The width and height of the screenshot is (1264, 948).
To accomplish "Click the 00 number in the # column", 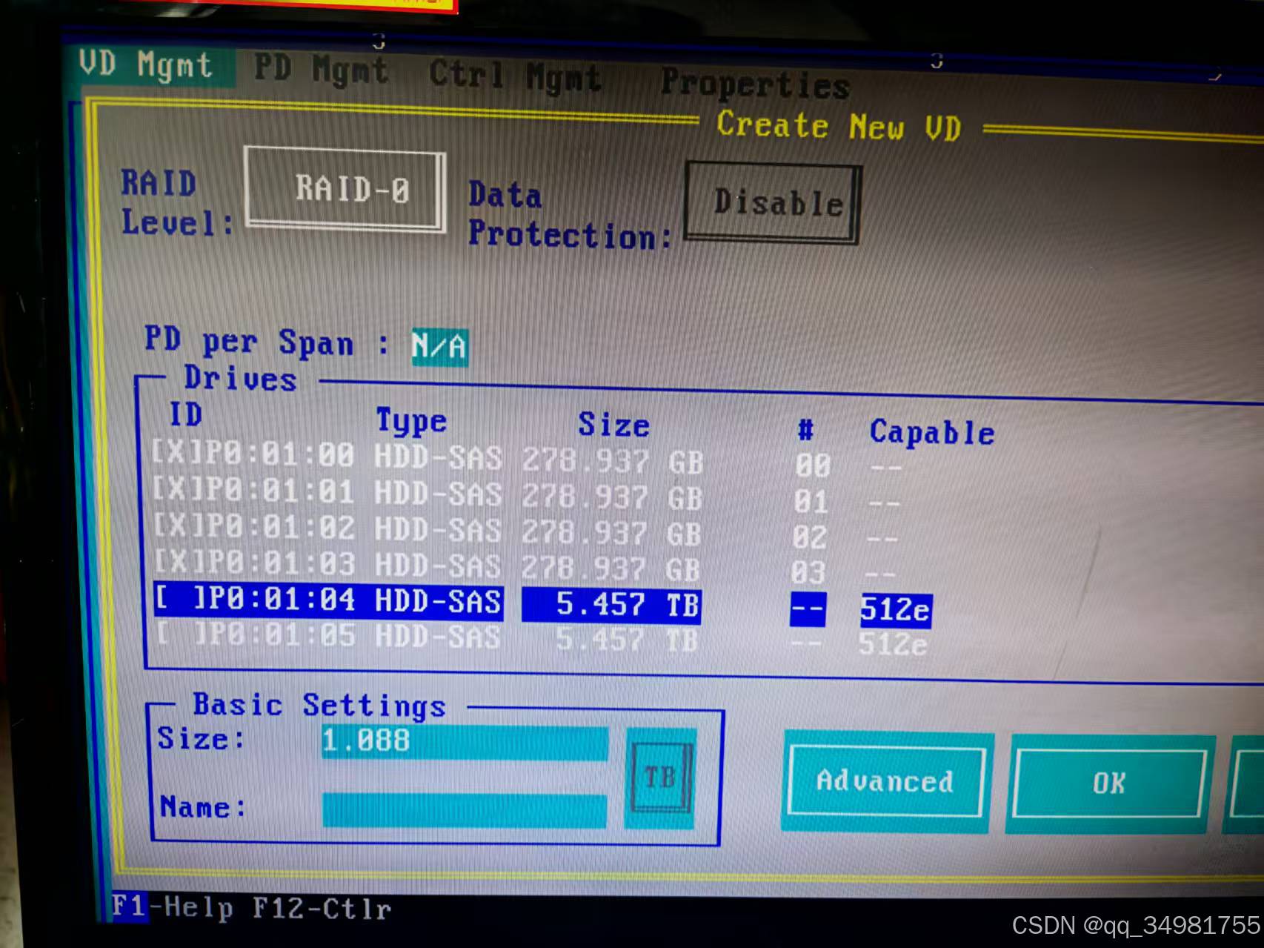I will pyautogui.click(x=813, y=465).
